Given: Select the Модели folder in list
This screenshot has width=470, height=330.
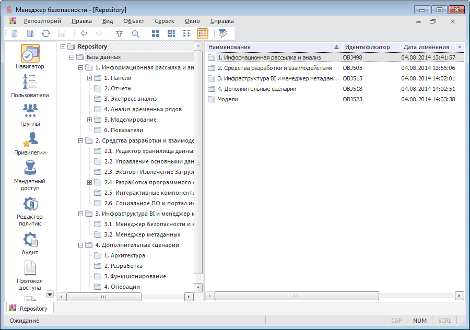Looking at the screenshot, I should tap(228, 99).
